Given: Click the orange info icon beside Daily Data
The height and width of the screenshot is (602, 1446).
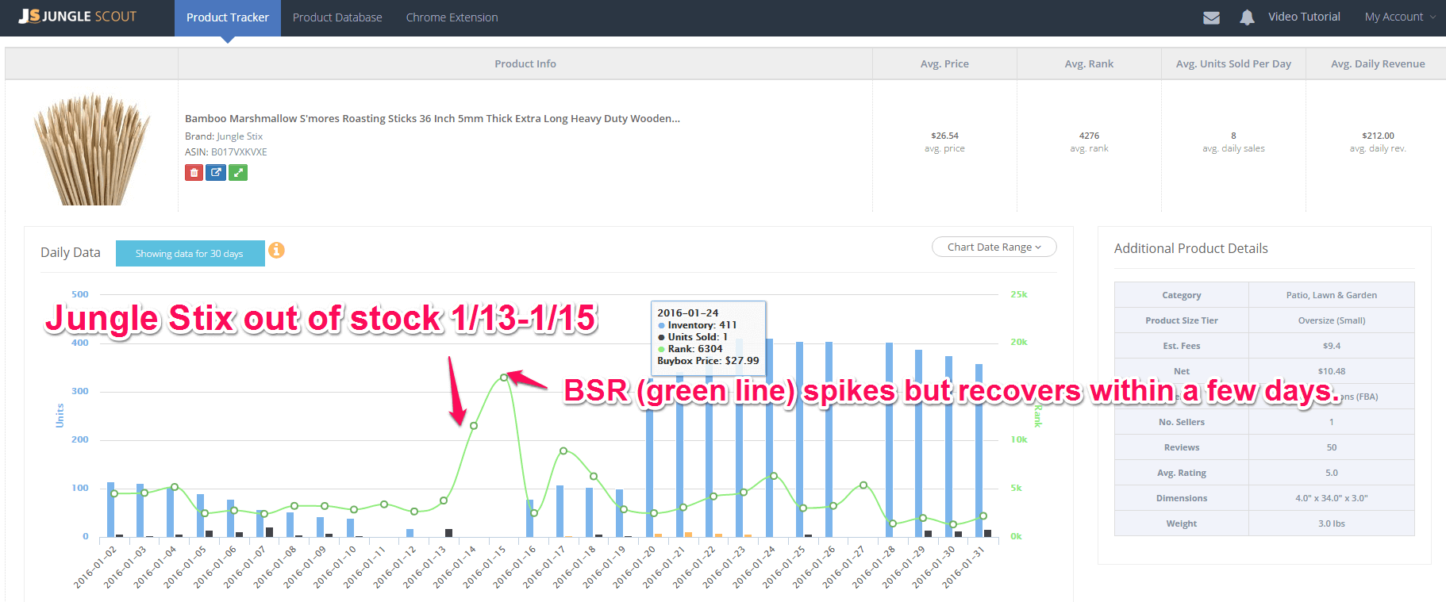Looking at the screenshot, I should (276, 251).
